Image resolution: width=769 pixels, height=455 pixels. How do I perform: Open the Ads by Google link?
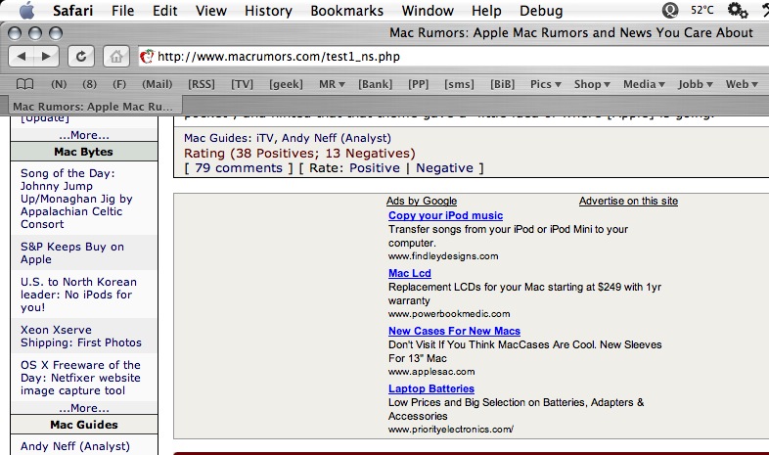pos(422,201)
